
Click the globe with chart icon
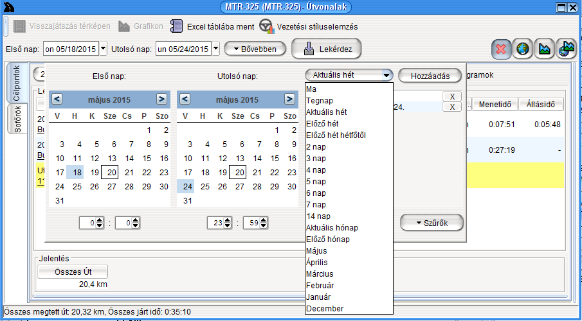click(566, 49)
